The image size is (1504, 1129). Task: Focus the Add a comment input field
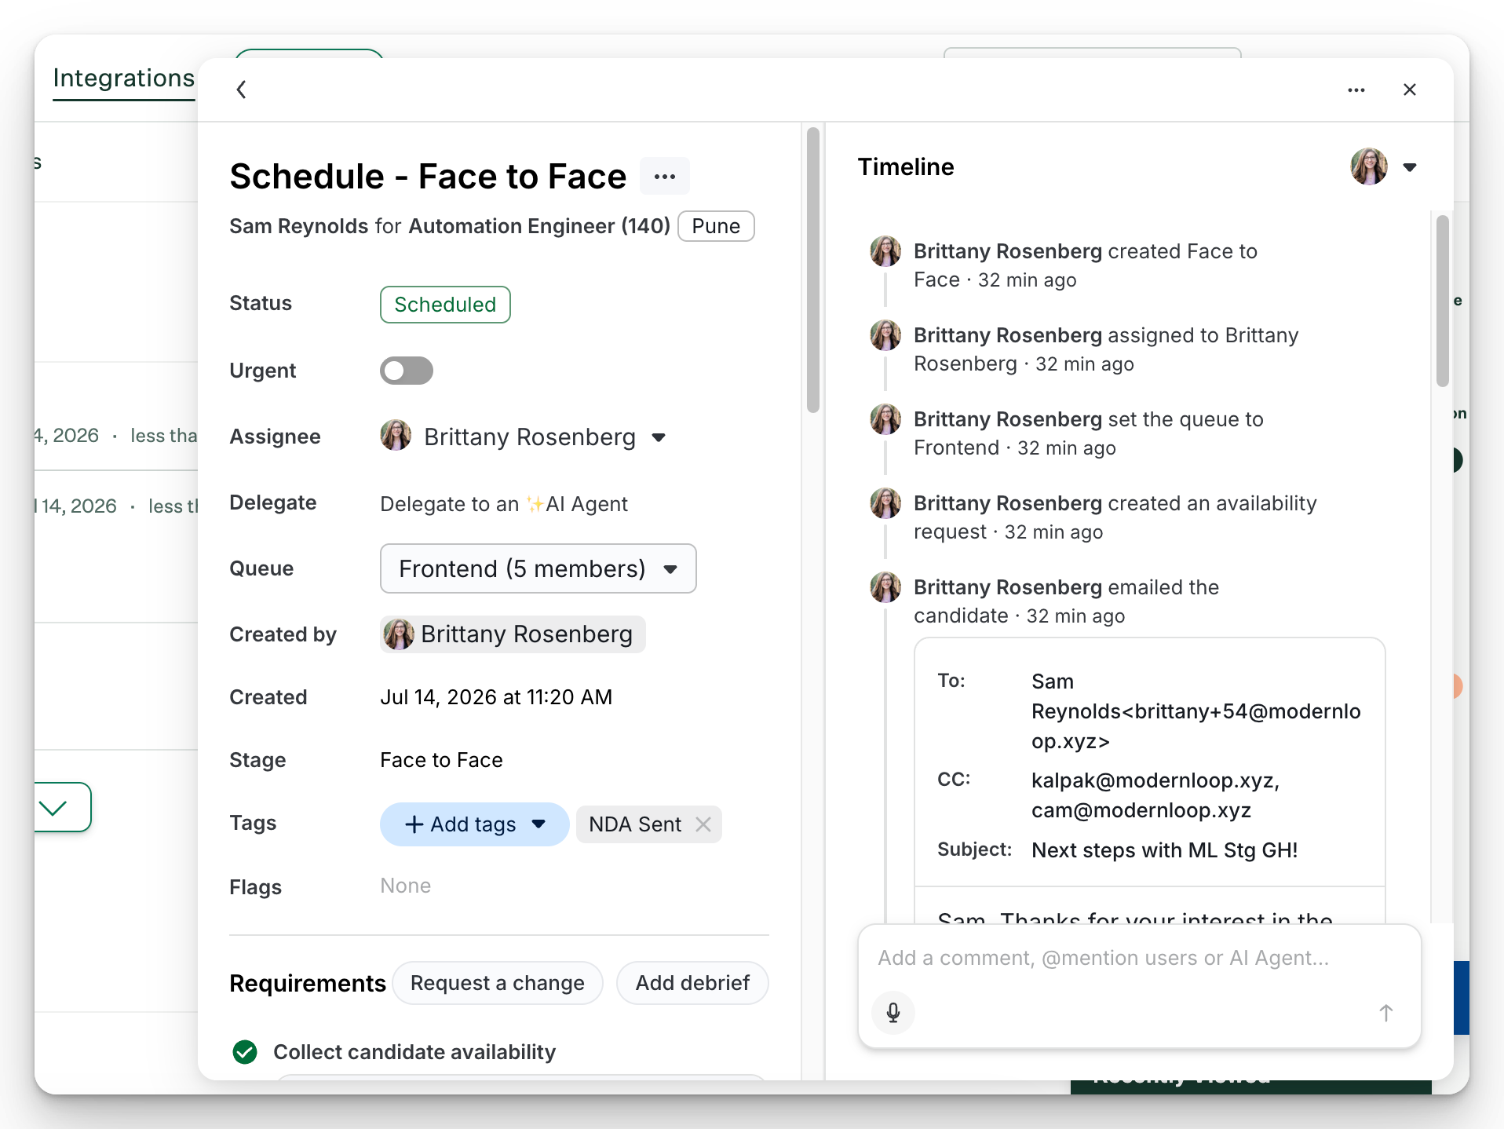point(1140,958)
